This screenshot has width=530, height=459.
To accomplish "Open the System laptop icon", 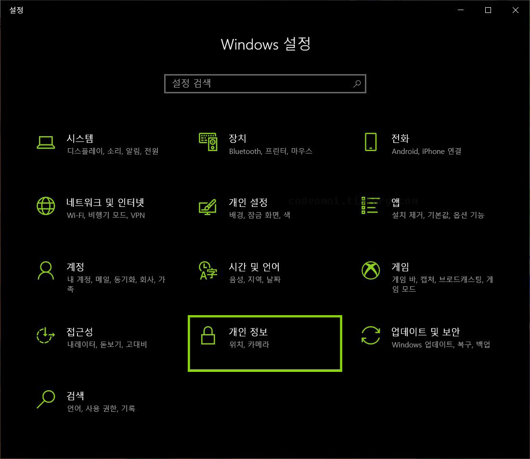I will click(x=46, y=142).
